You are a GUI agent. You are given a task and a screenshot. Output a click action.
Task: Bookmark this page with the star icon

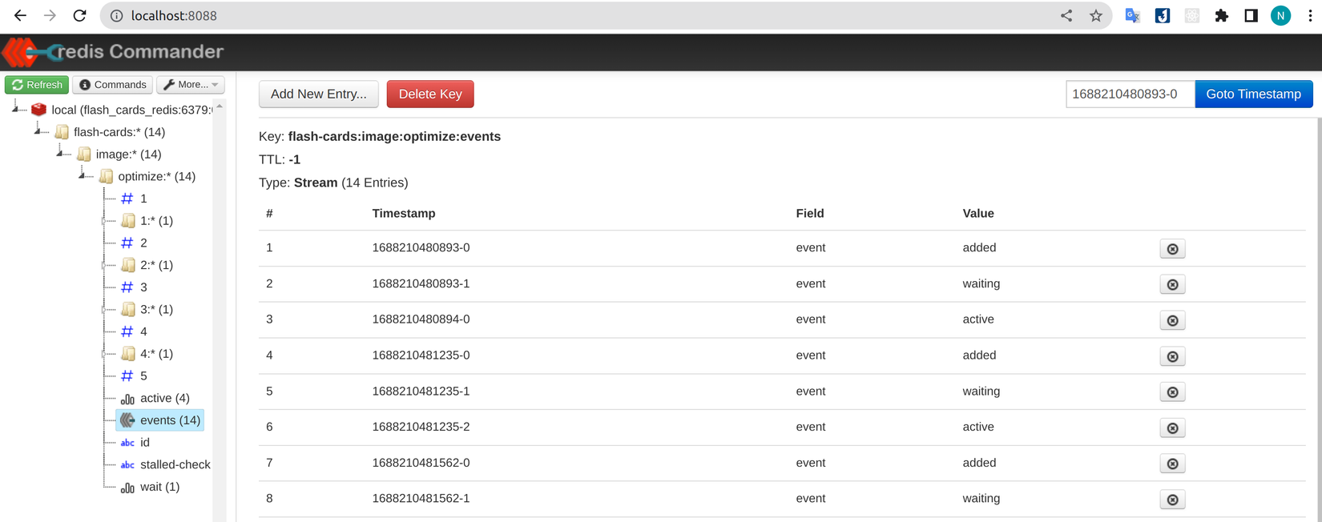pos(1096,16)
